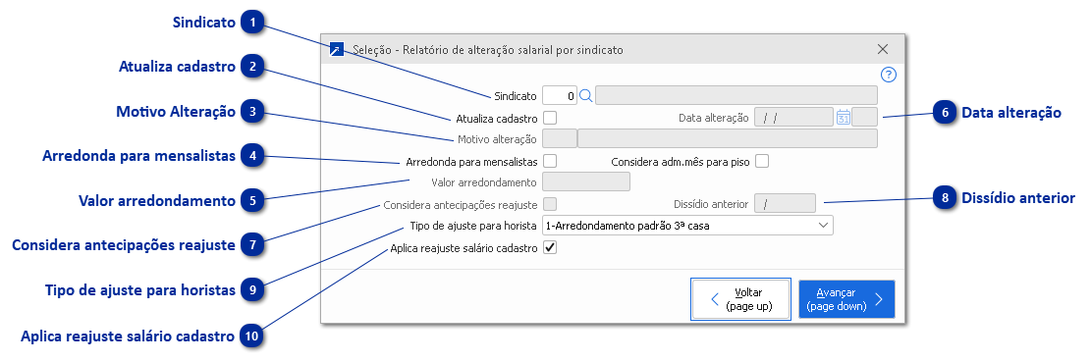Click the Sindicato search magnifier icon
This screenshot has height=362, width=1091.
(x=586, y=96)
